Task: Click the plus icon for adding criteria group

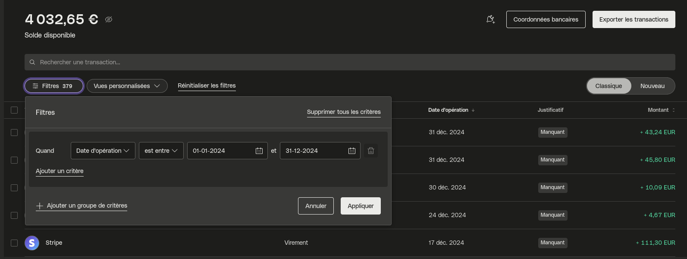Action: (40, 206)
